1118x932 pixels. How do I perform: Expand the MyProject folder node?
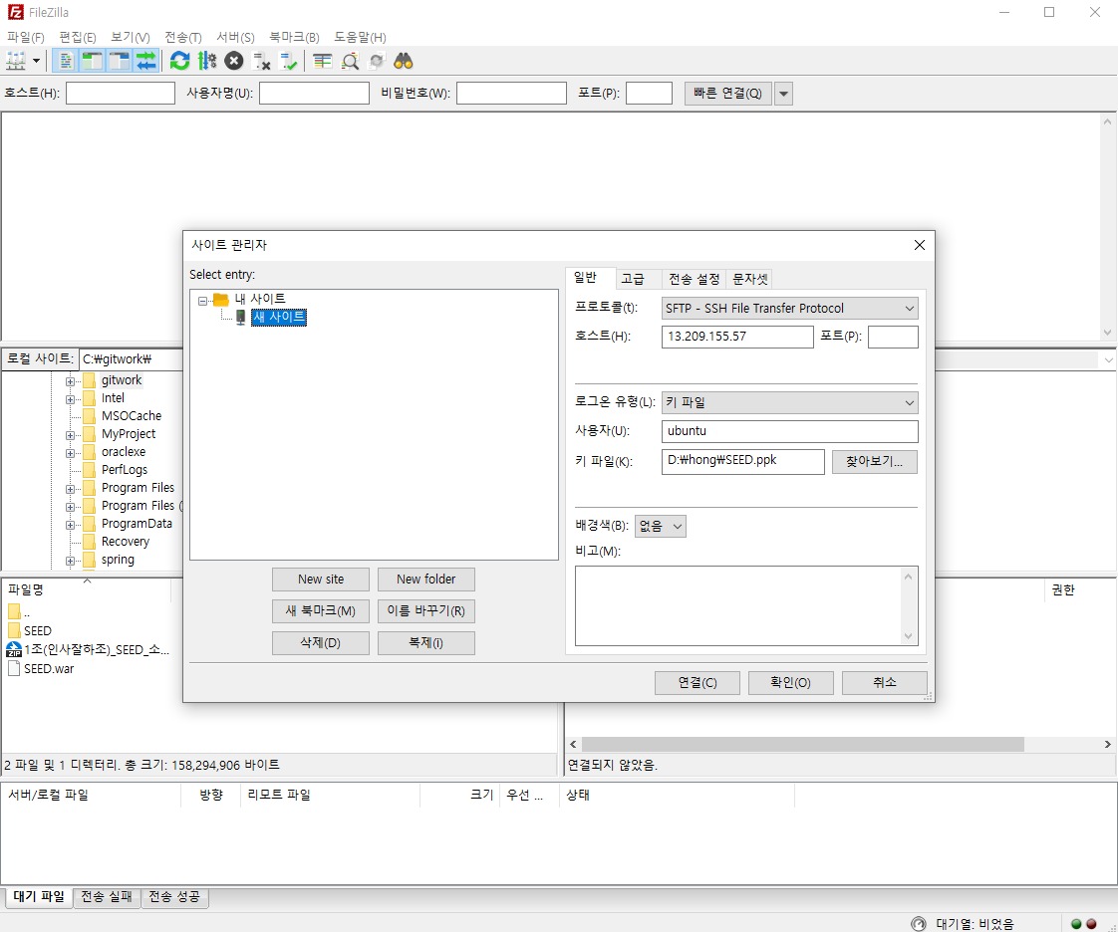click(x=70, y=435)
